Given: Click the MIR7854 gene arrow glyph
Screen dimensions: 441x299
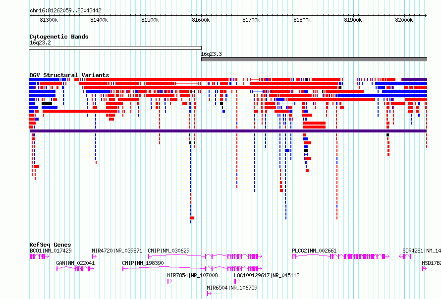Looking at the screenshot, I should point(169,281).
